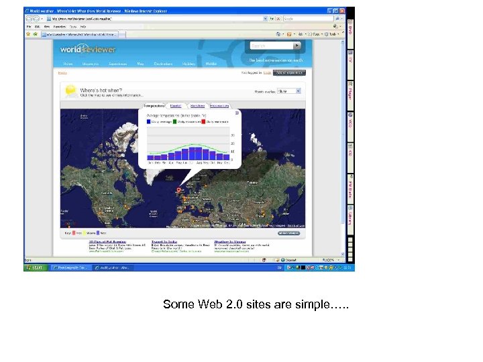Viewport: 483px width, 362px height.
Task: Click Holidays in the site navigation
Action: pyautogui.click(x=189, y=64)
